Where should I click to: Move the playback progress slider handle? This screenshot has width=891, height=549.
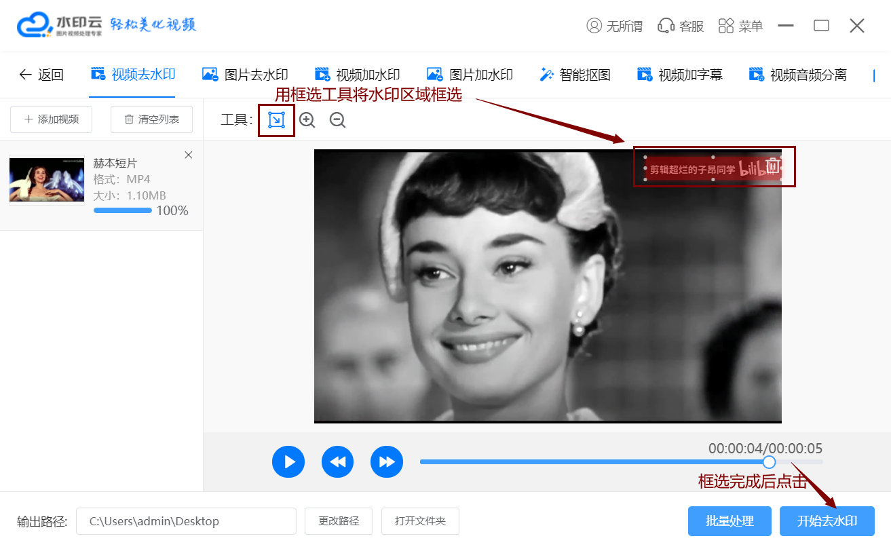(x=769, y=462)
